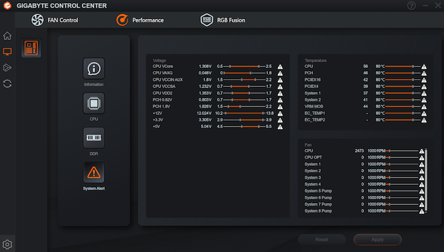
Task: Click the circular-arrows update icon in the sidebar
Action: [x=7, y=84]
